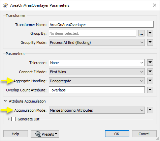Expand the Generate List section arrow
The width and height of the screenshot is (160, 141).
tap(8, 119)
